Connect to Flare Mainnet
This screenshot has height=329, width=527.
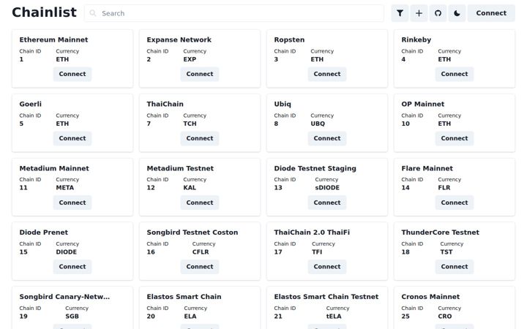tap(455, 203)
